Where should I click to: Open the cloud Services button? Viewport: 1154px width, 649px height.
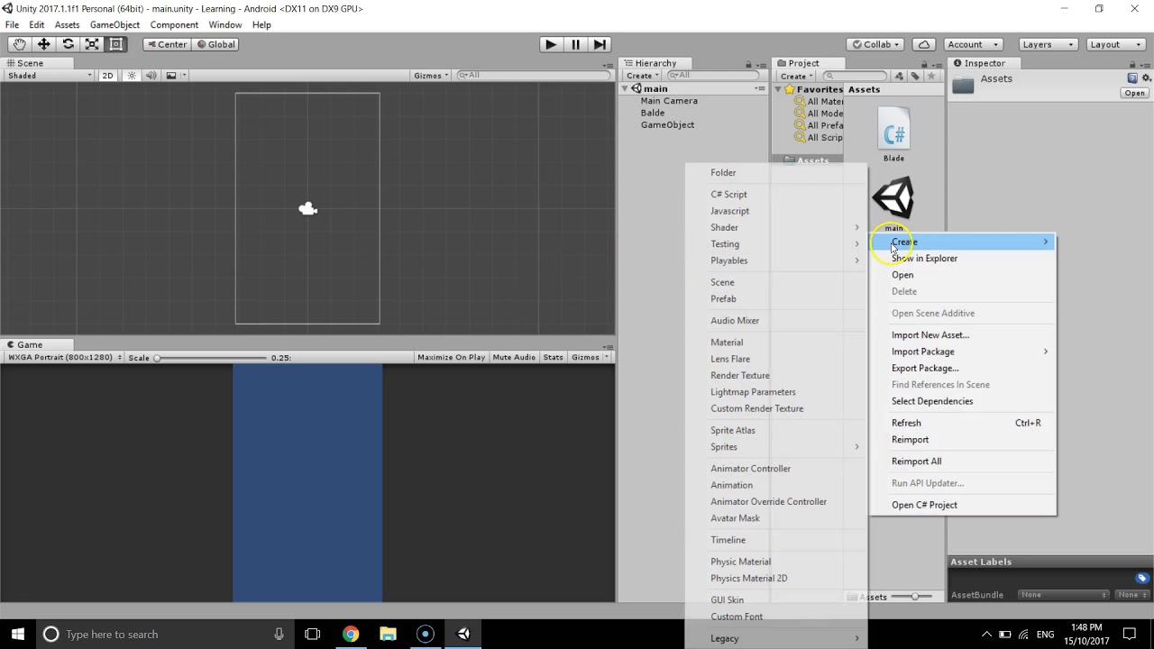[923, 44]
